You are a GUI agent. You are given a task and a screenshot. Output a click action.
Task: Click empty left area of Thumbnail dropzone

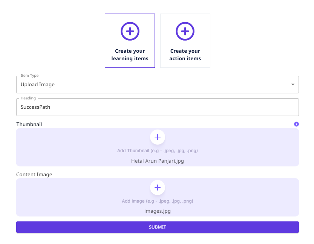tap(57, 147)
